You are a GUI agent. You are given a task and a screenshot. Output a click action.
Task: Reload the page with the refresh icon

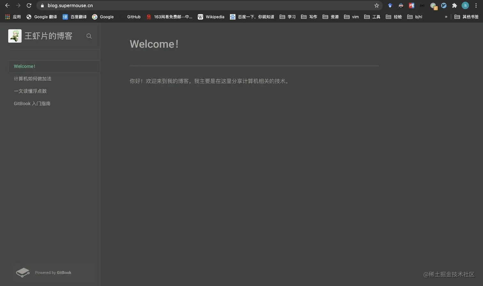[x=29, y=5]
